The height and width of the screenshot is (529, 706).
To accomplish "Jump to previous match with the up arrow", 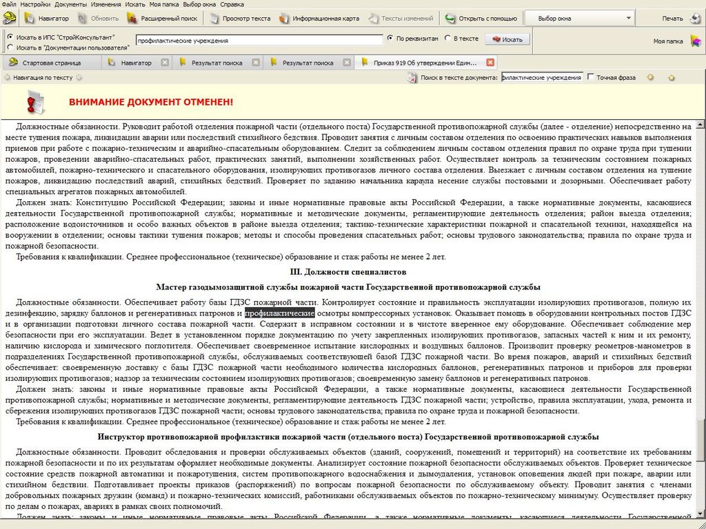I will coord(672,77).
